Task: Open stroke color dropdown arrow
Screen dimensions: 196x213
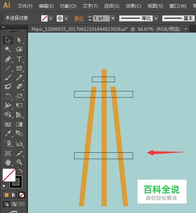Action: [66, 18]
